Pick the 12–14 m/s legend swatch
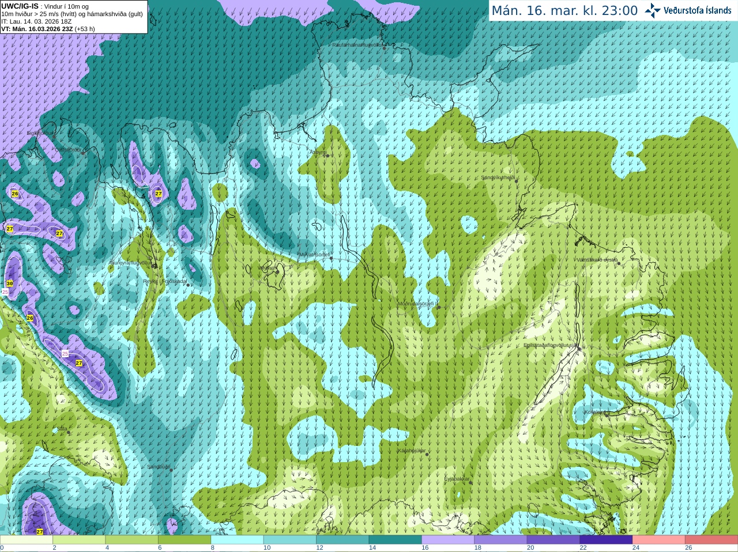Image resolution: width=738 pixels, height=552 pixels. [342, 540]
